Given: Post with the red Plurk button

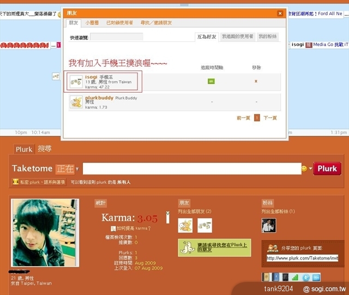Looking at the screenshot, I should (x=327, y=168).
